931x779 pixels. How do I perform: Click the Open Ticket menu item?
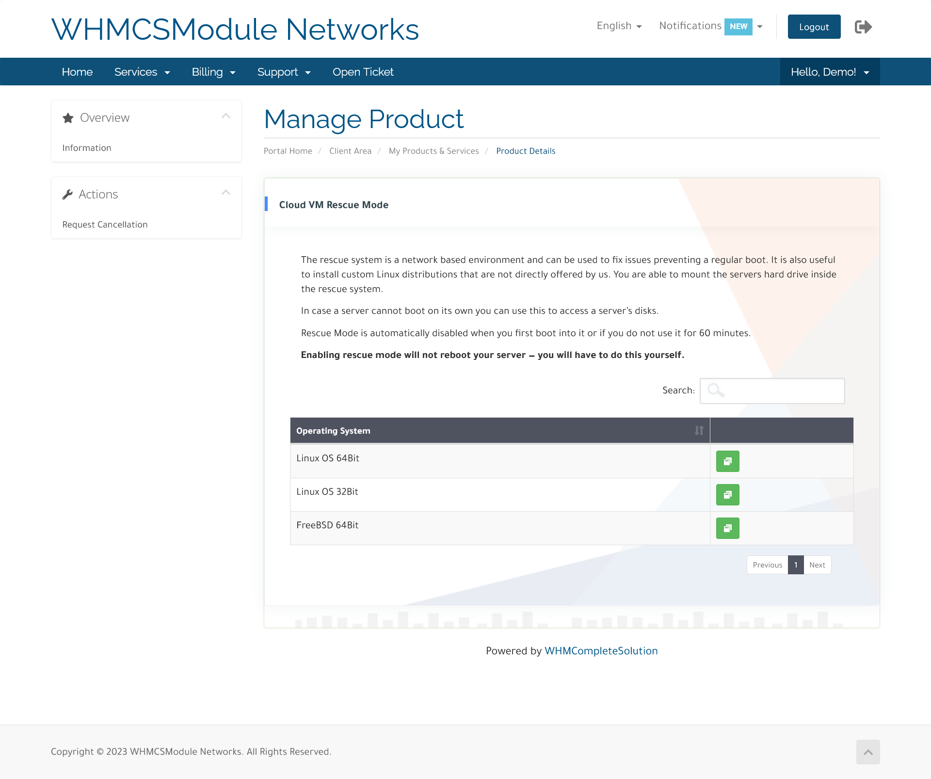363,71
